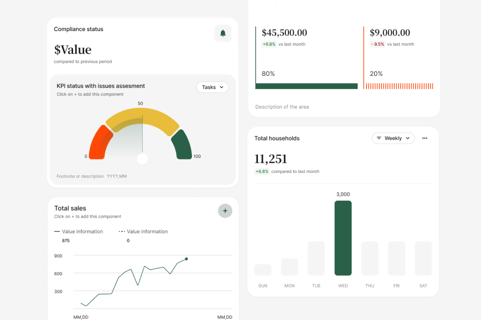The height and width of the screenshot is (320, 481).
Task: Click the notification bell icon in Compliance status
Action: [223, 33]
